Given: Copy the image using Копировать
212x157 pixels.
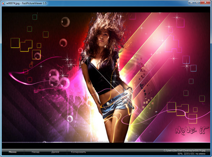Looking at the screenshot, I should point(78,152).
